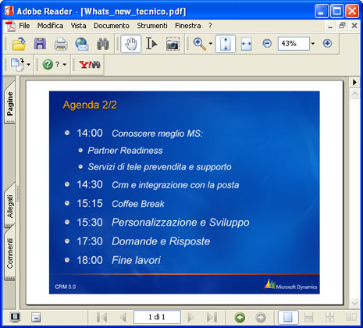Toggle the Hand tool

[x=131, y=44]
